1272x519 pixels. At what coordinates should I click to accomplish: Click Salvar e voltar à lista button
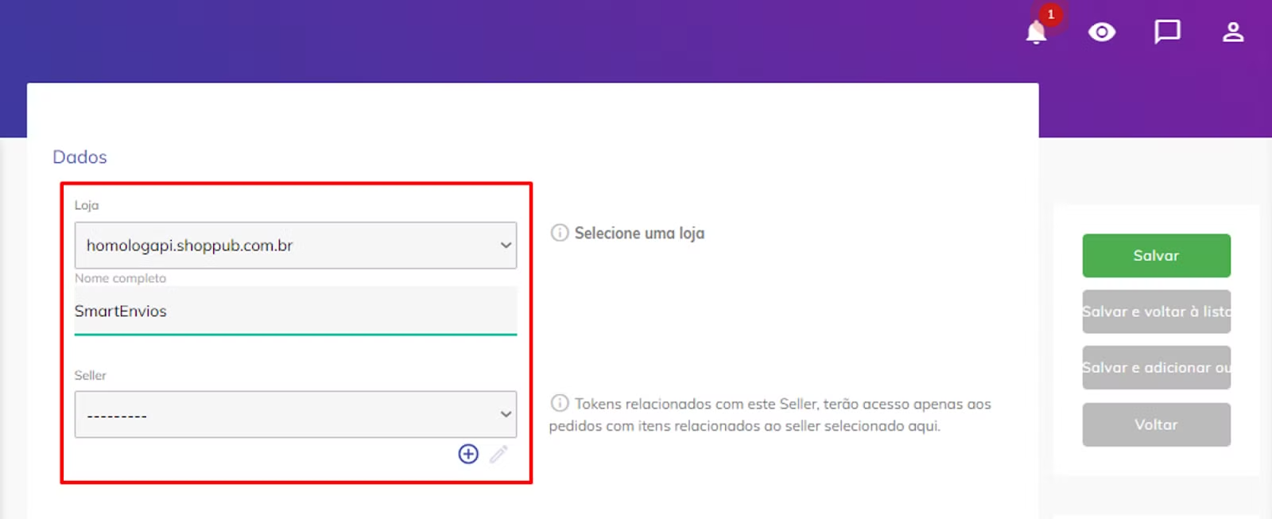(1156, 312)
